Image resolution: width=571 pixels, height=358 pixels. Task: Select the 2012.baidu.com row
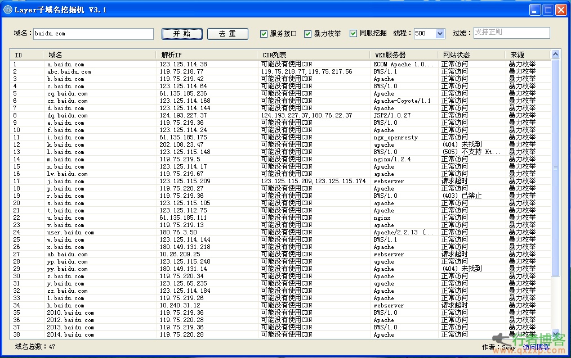point(280,320)
